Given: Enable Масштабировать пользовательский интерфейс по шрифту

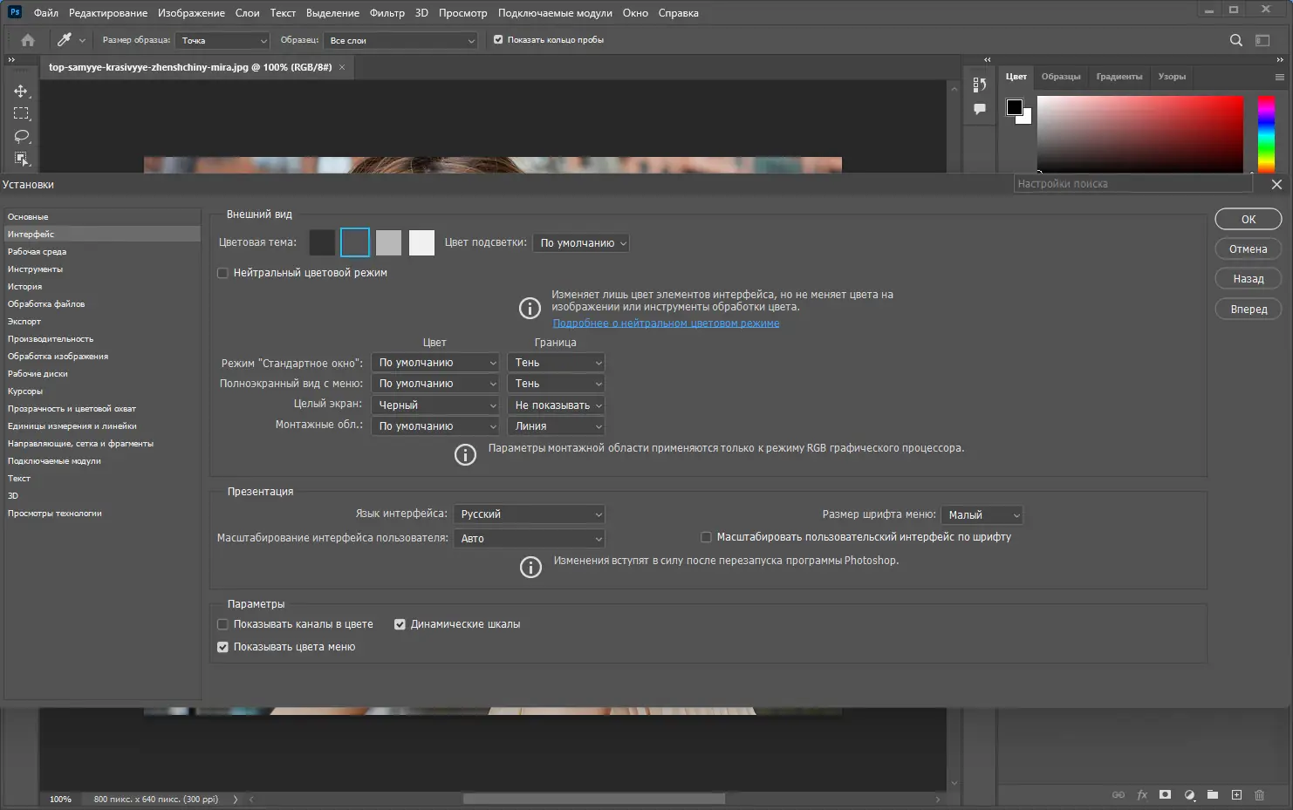Looking at the screenshot, I should (x=706, y=537).
